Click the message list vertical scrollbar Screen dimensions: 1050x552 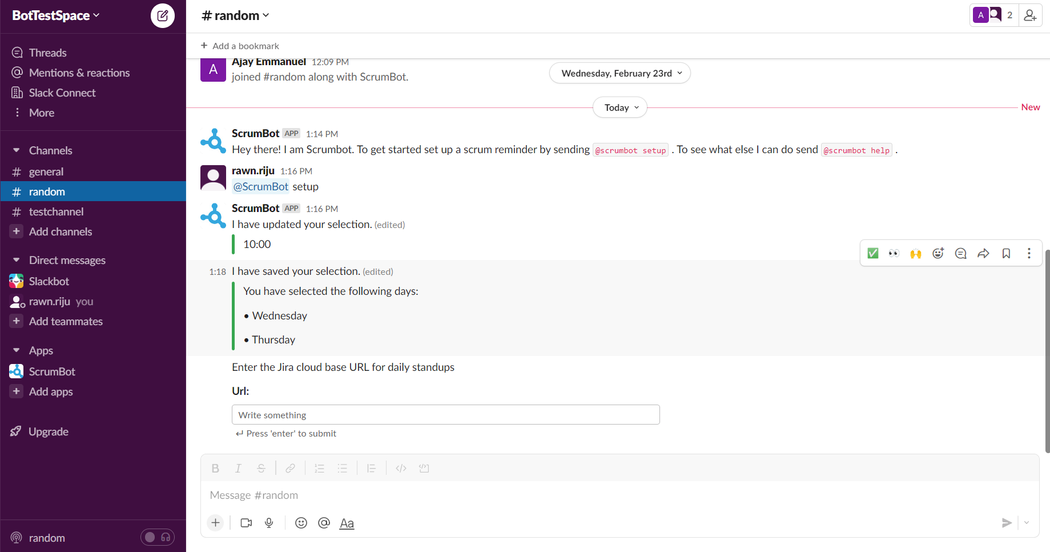coord(1047,351)
